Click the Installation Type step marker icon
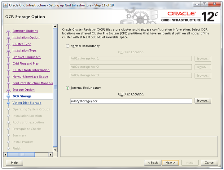The image size is (224, 170). 8,51
